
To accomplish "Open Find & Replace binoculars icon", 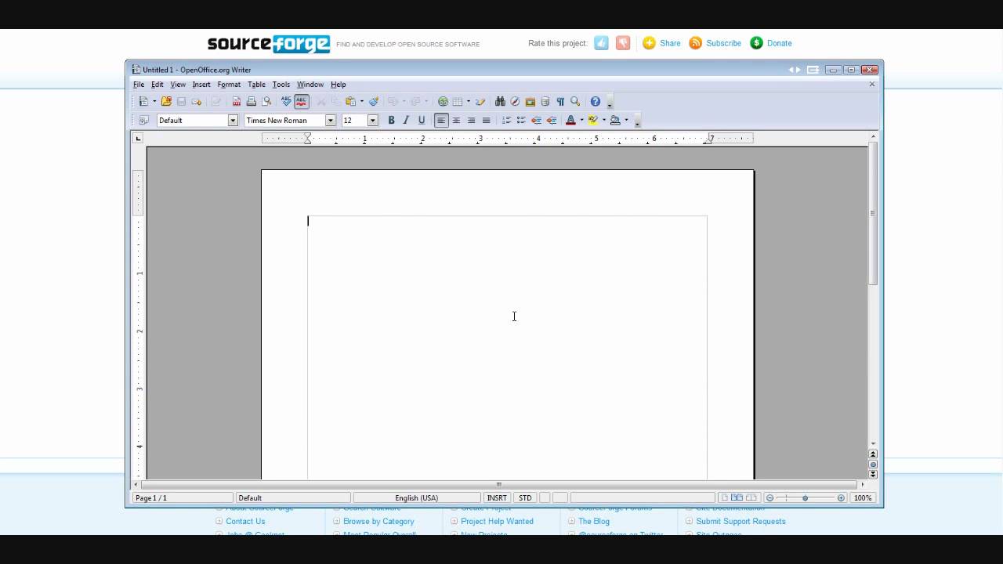I will pyautogui.click(x=500, y=101).
